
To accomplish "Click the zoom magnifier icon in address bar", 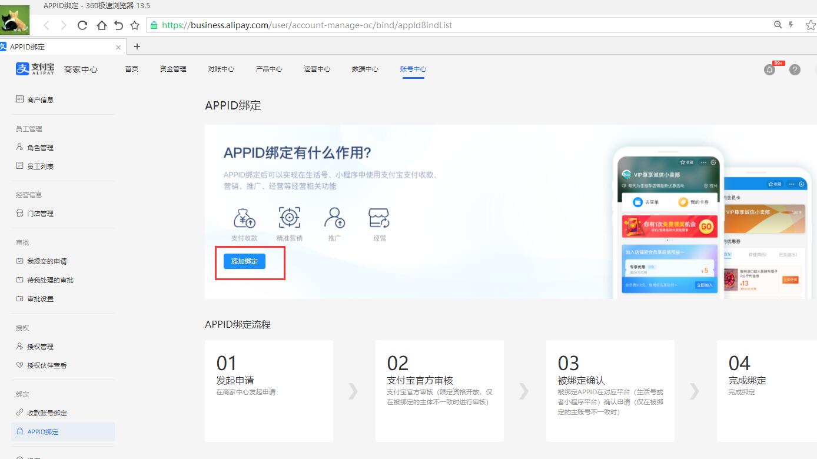I will pos(778,25).
